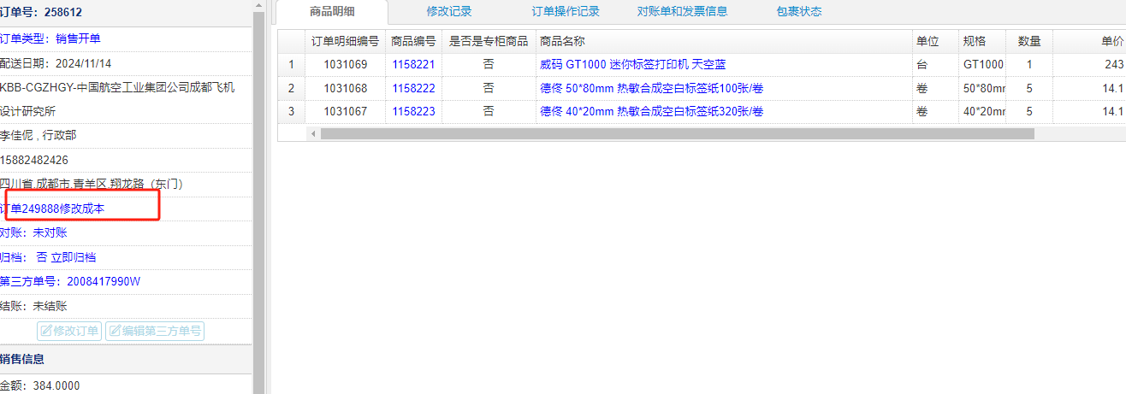Click the 第三方单号 2008417990W text

coord(70,281)
